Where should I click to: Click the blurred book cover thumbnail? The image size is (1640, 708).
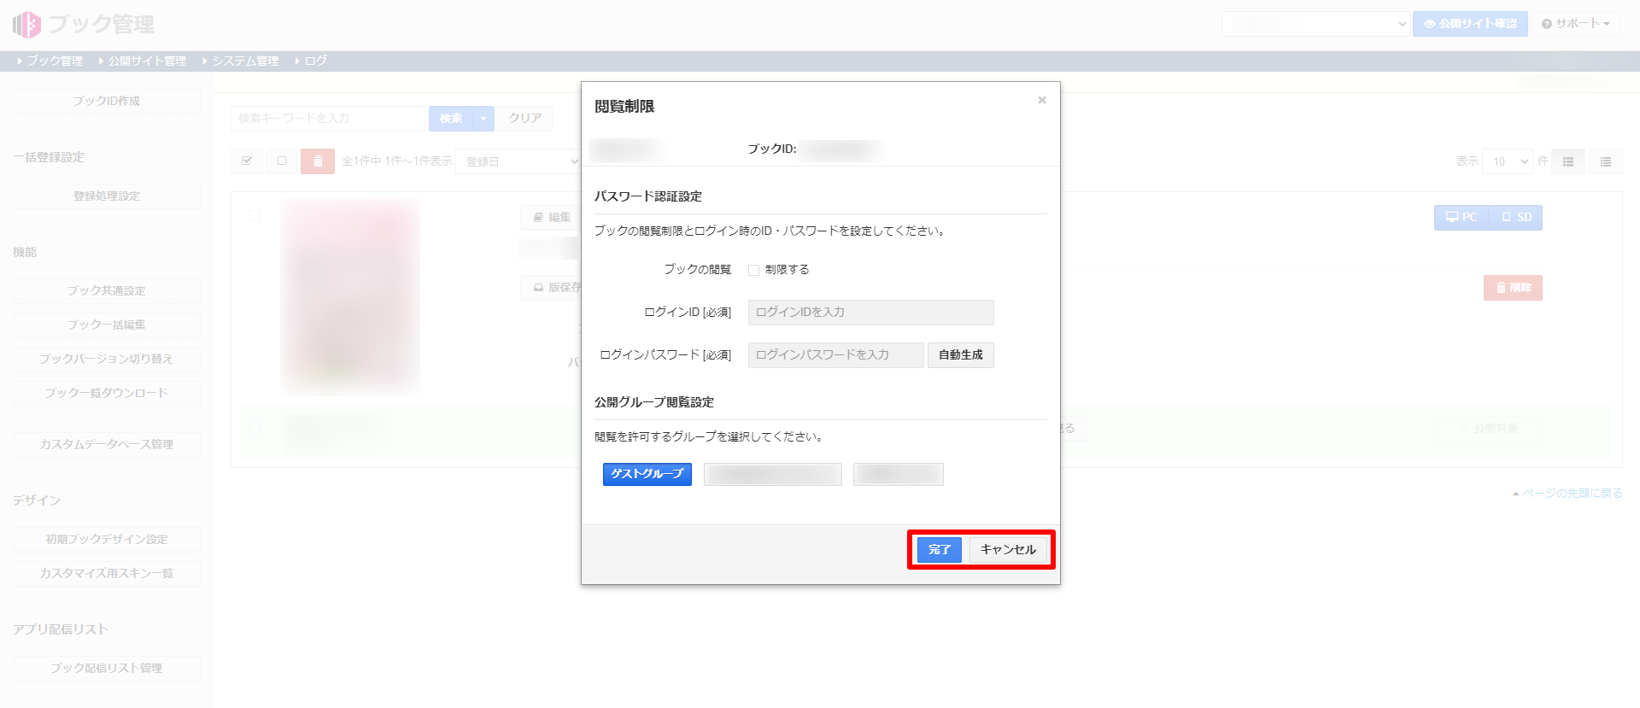coord(350,297)
